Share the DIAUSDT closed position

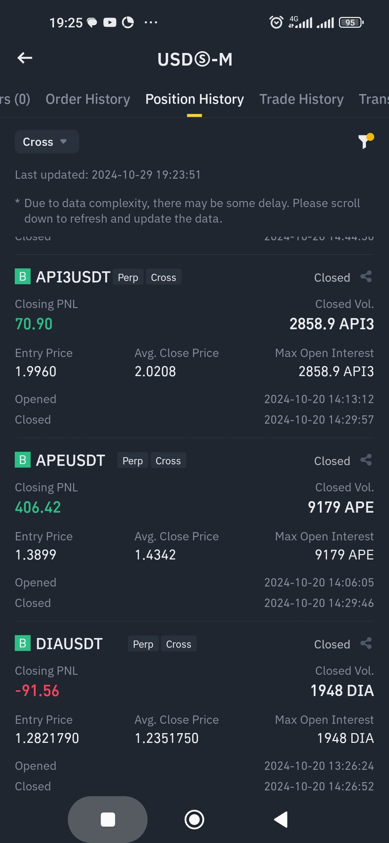366,643
